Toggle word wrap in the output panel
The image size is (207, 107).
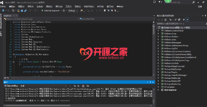coord(88,86)
